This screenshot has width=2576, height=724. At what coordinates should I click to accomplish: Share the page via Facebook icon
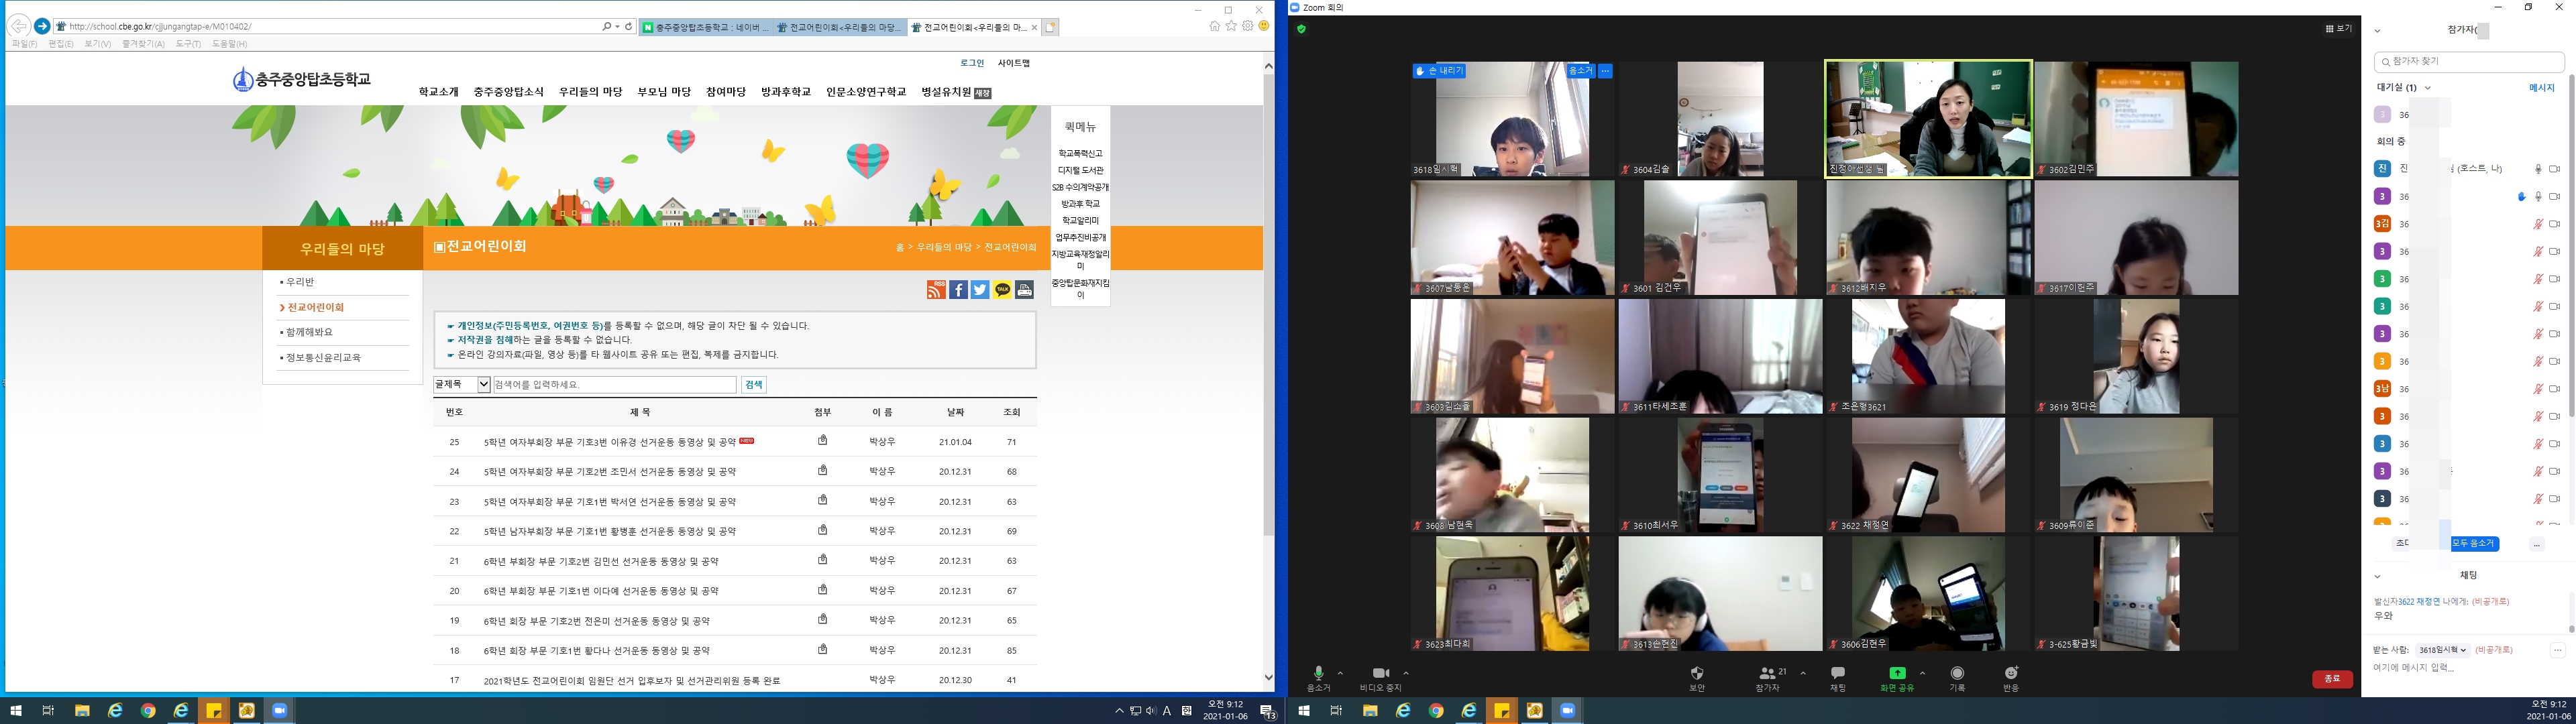point(958,290)
